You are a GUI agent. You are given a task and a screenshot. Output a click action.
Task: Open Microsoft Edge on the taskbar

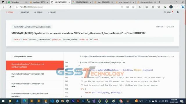25,101
